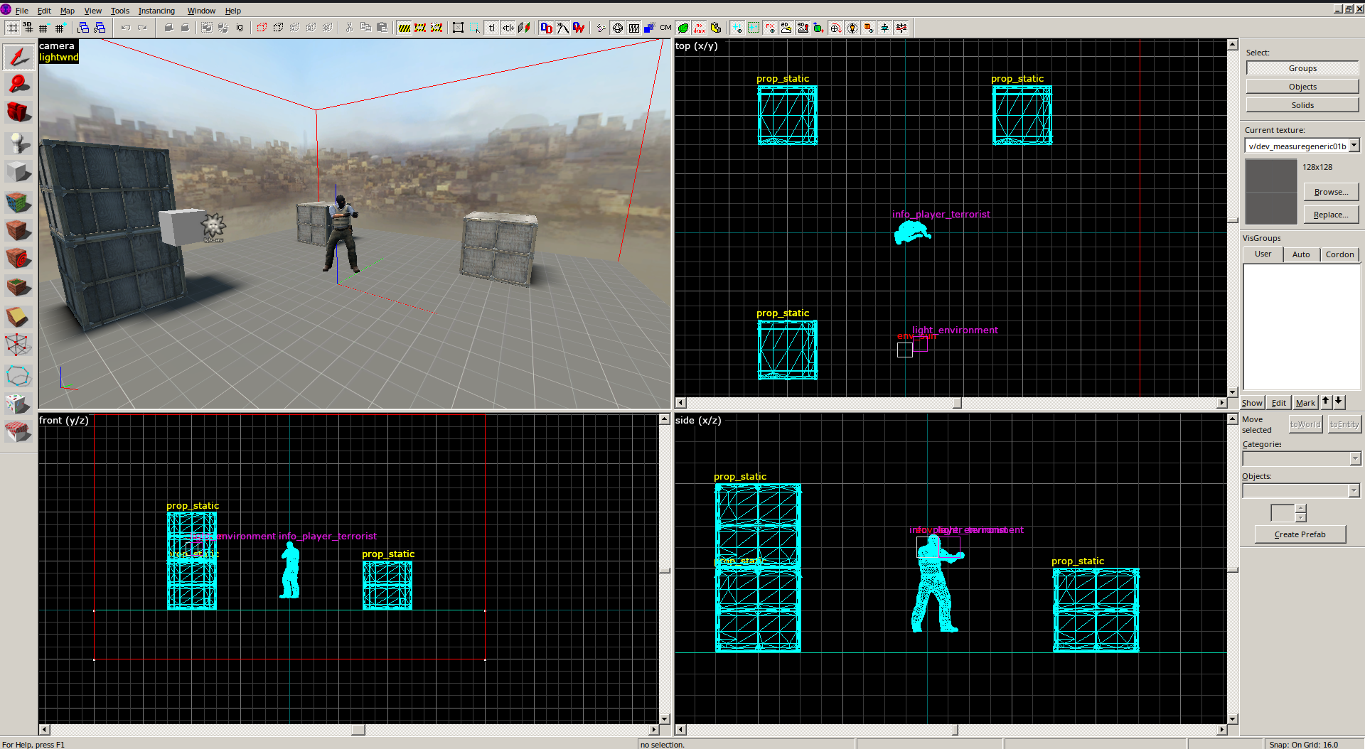Click the side view horizontal scrollbar thumb
The width and height of the screenshot is (1365, 749).
coord(955,730)
